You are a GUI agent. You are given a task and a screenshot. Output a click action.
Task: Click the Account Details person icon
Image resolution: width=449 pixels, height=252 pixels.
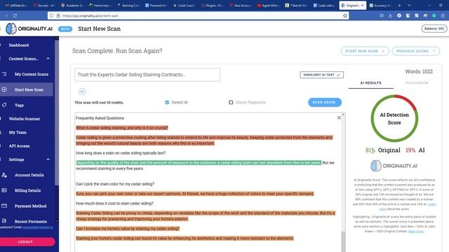4,175
